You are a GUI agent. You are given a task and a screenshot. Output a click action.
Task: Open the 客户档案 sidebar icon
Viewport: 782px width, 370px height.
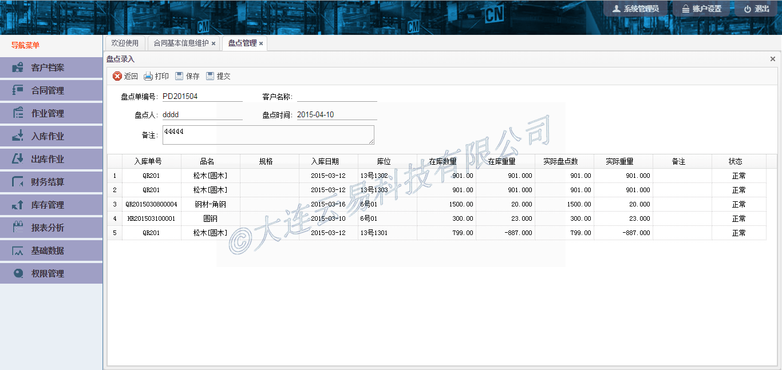pyautogui.click(x=18, y=67)
